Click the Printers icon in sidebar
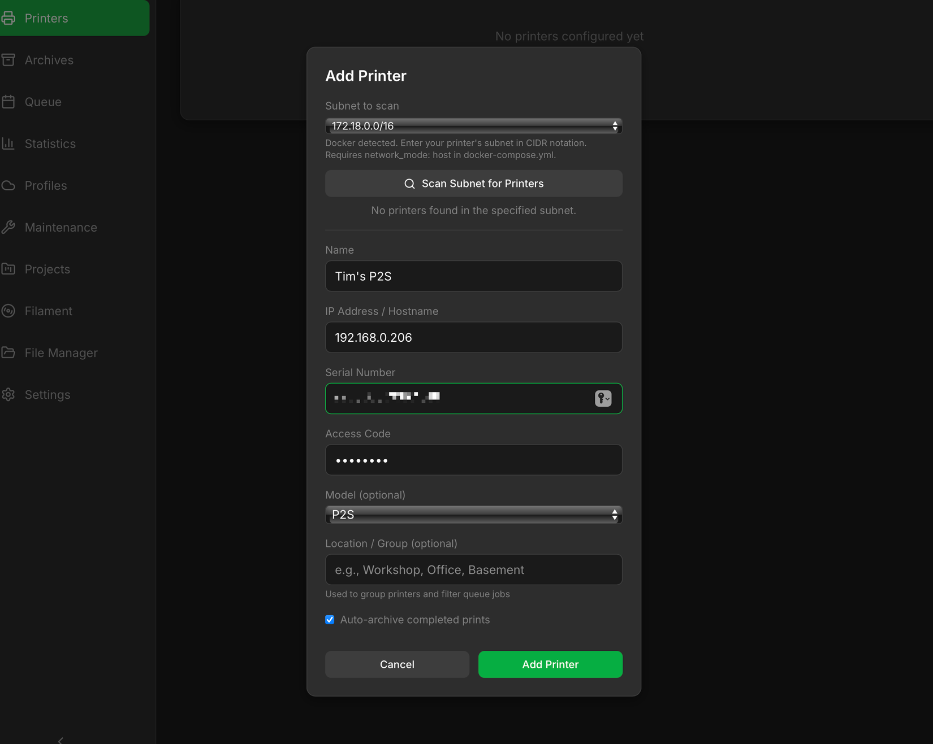Screen dimensions: 933x744 (x=8, y=18)
